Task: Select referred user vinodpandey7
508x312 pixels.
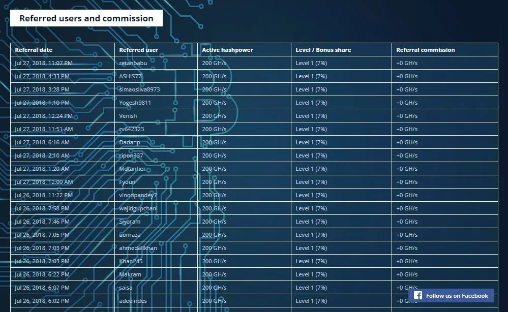Action: (x=138, y=195)
